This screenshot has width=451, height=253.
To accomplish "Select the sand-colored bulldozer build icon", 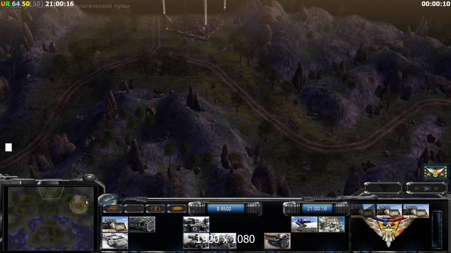I will [x=115, y=224].
